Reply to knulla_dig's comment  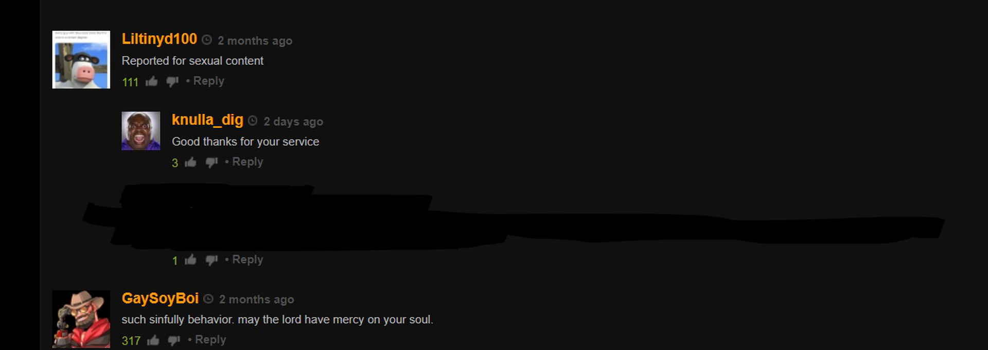coord(248,162)
